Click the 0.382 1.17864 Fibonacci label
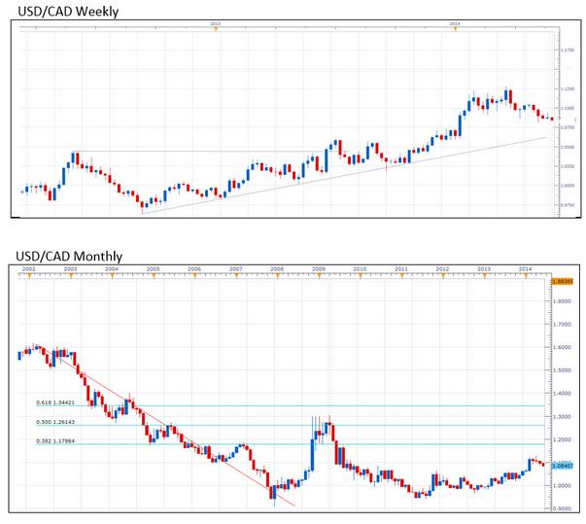The width and height of the screenshot is (586, 524). [x=55, y=441]
